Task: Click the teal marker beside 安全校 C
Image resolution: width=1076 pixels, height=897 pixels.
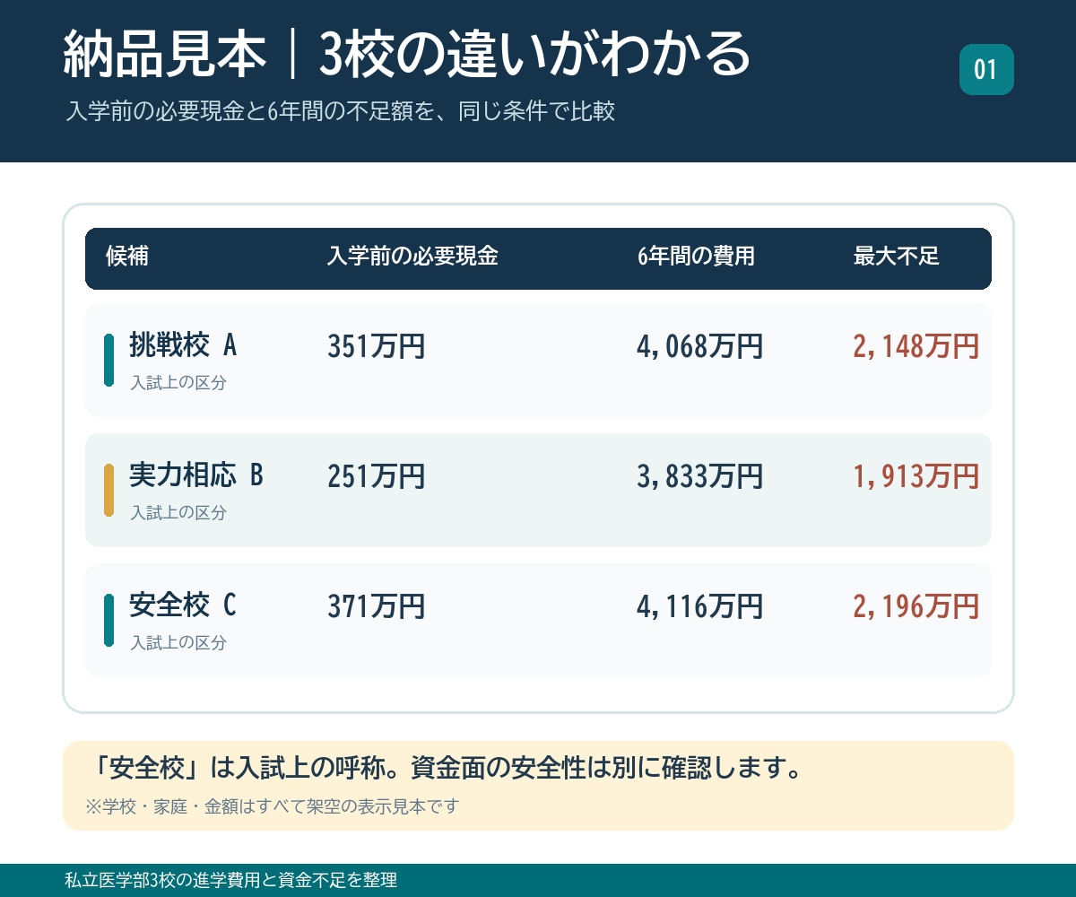Action: click(109, 620)
